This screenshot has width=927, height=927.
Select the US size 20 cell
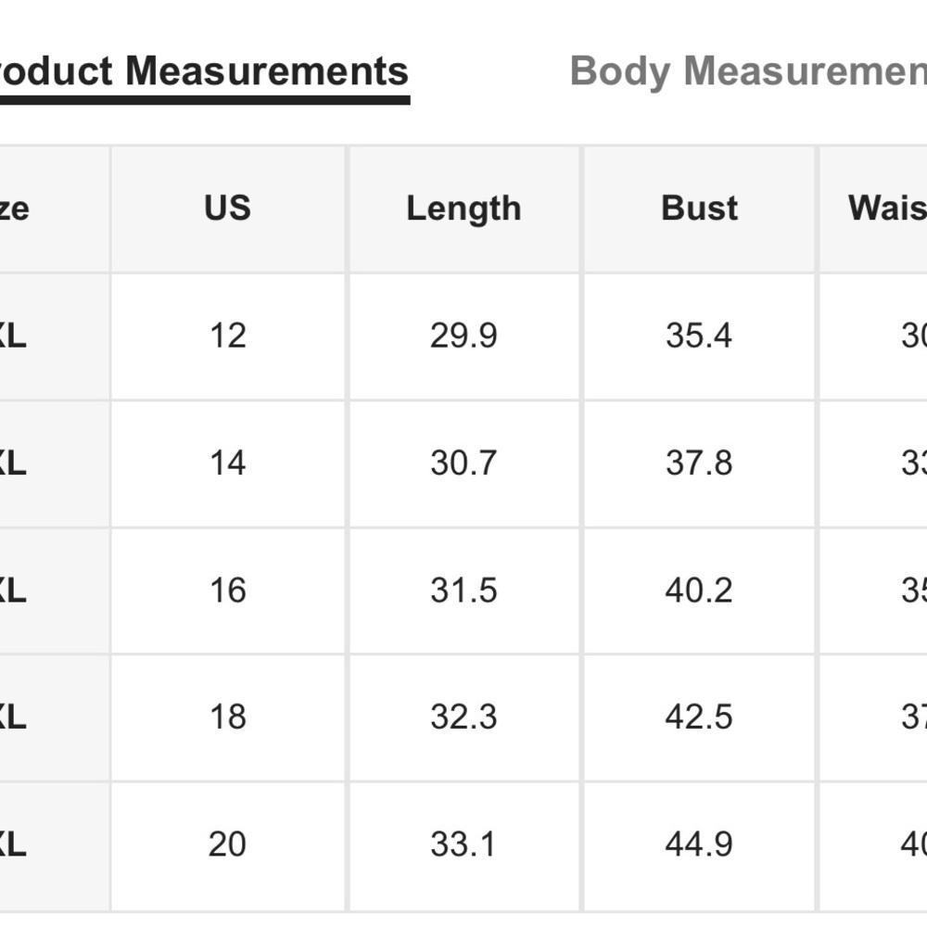point(227,844)
